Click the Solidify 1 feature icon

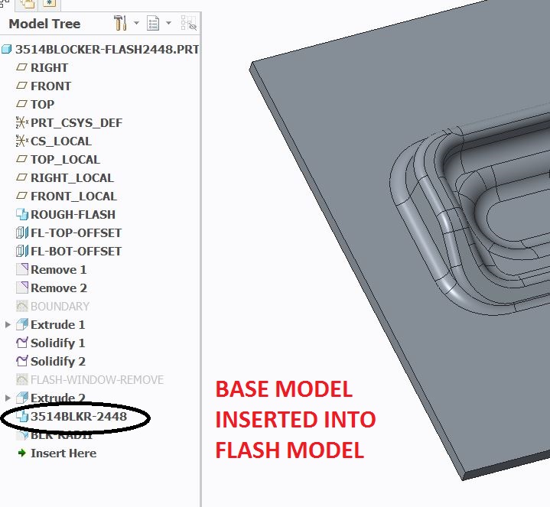(x=22, y=343)
